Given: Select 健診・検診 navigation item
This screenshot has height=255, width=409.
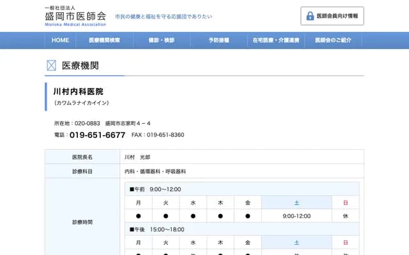Looking at the screenshot, I should pyautogui.click(x=161, y=40).
